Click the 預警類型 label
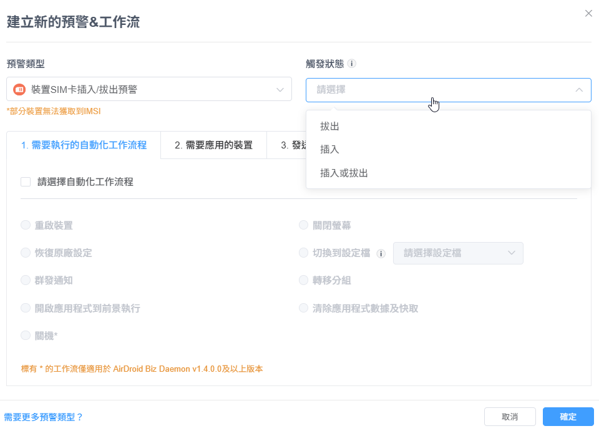The width and height of the screenshot is (599, 431). (26, 64)
